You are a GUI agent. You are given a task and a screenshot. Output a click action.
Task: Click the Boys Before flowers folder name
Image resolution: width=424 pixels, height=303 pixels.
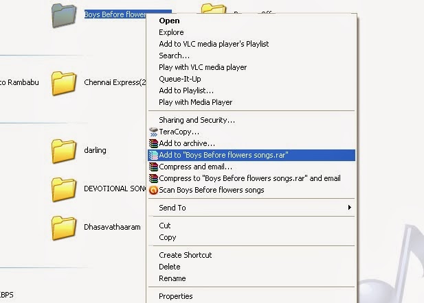click(115, 14)
